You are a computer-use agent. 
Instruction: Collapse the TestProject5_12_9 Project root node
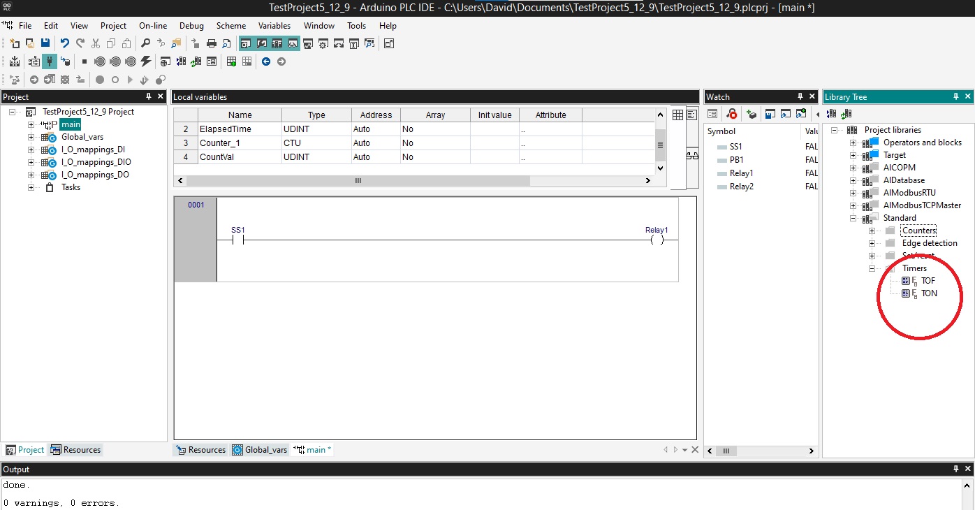coord(12,112)
